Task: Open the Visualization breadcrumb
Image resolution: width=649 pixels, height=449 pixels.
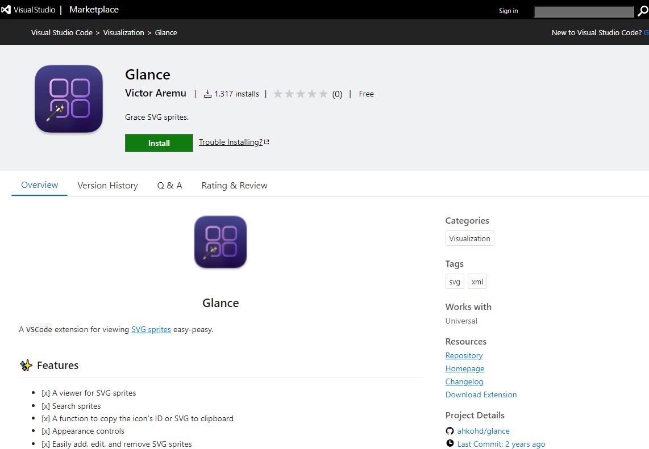Action: click(124, 33)
